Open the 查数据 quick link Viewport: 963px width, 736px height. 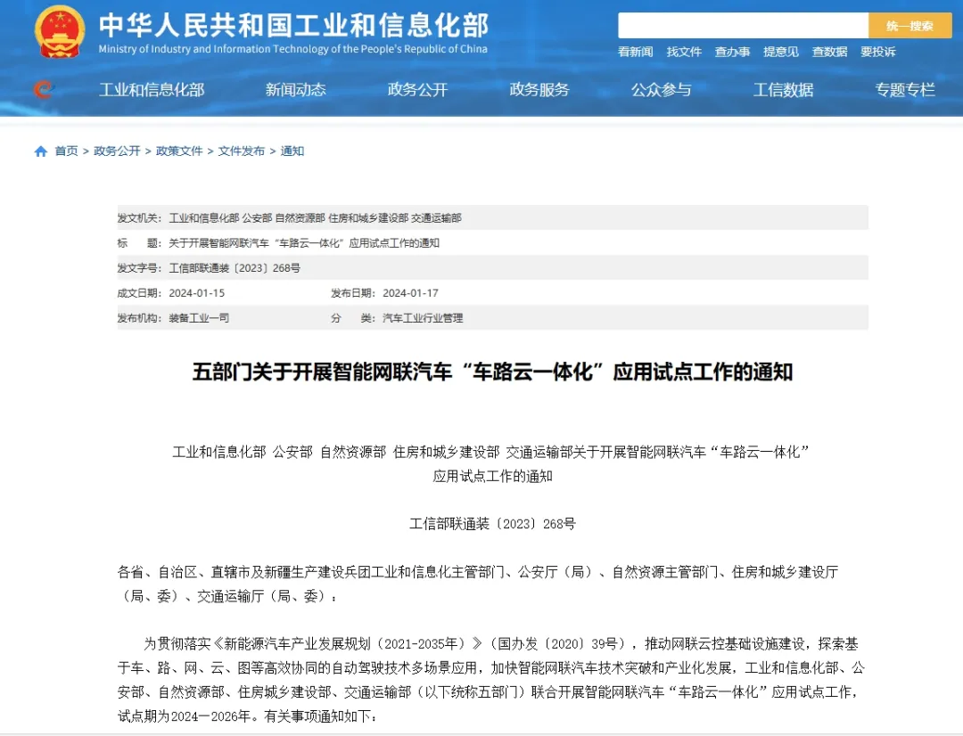(829, 52)
